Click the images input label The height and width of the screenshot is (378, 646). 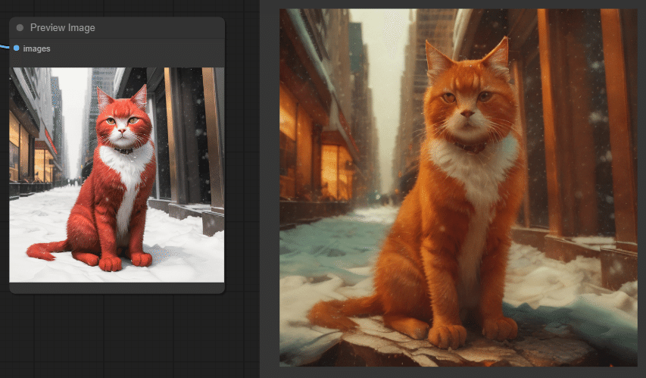[36, 48]
